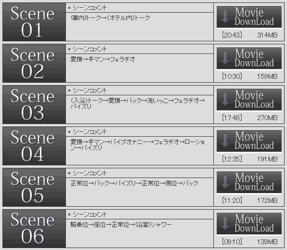287x250 pixels.
Task: Click the [20:43] duration label of Scene 01
Action: point(232,35)
